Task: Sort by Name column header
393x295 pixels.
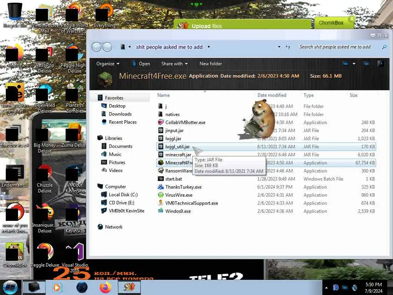Action: point(163,95)
